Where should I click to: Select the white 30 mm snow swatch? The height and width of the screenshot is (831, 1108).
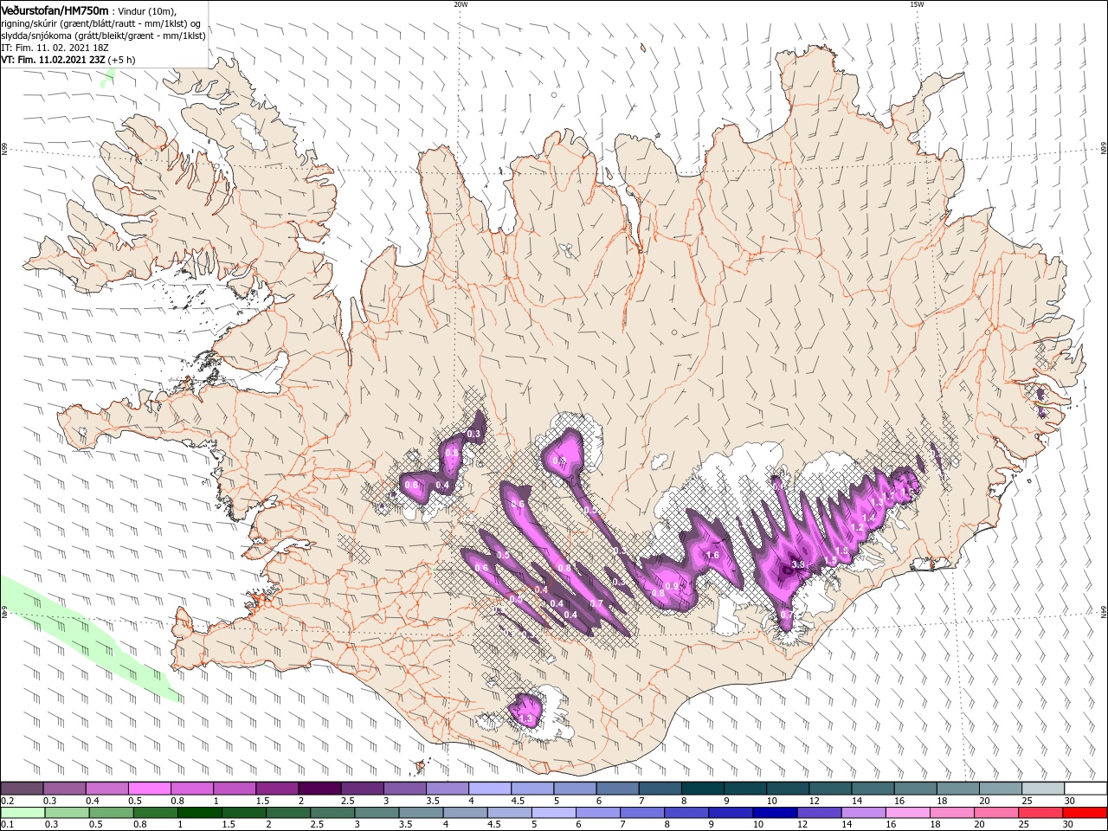[x=1085, y=789]
